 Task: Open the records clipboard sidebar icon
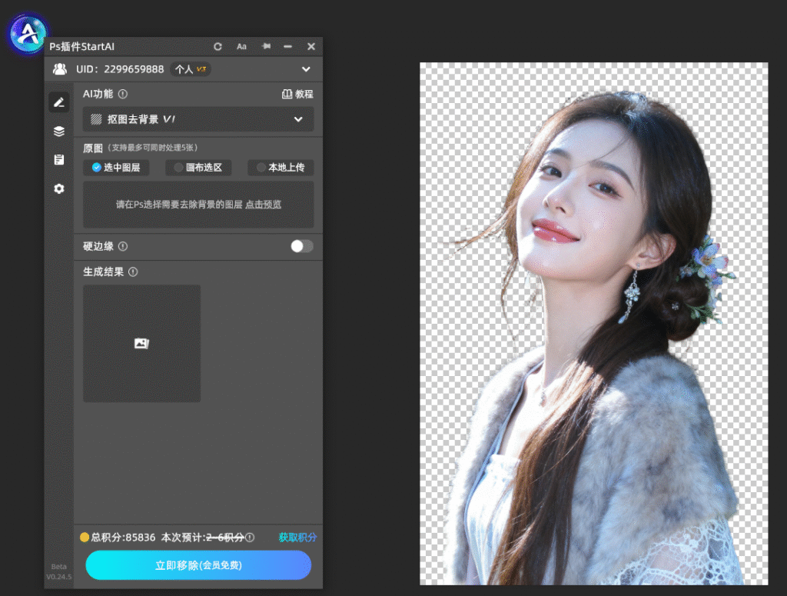(59, 160)
